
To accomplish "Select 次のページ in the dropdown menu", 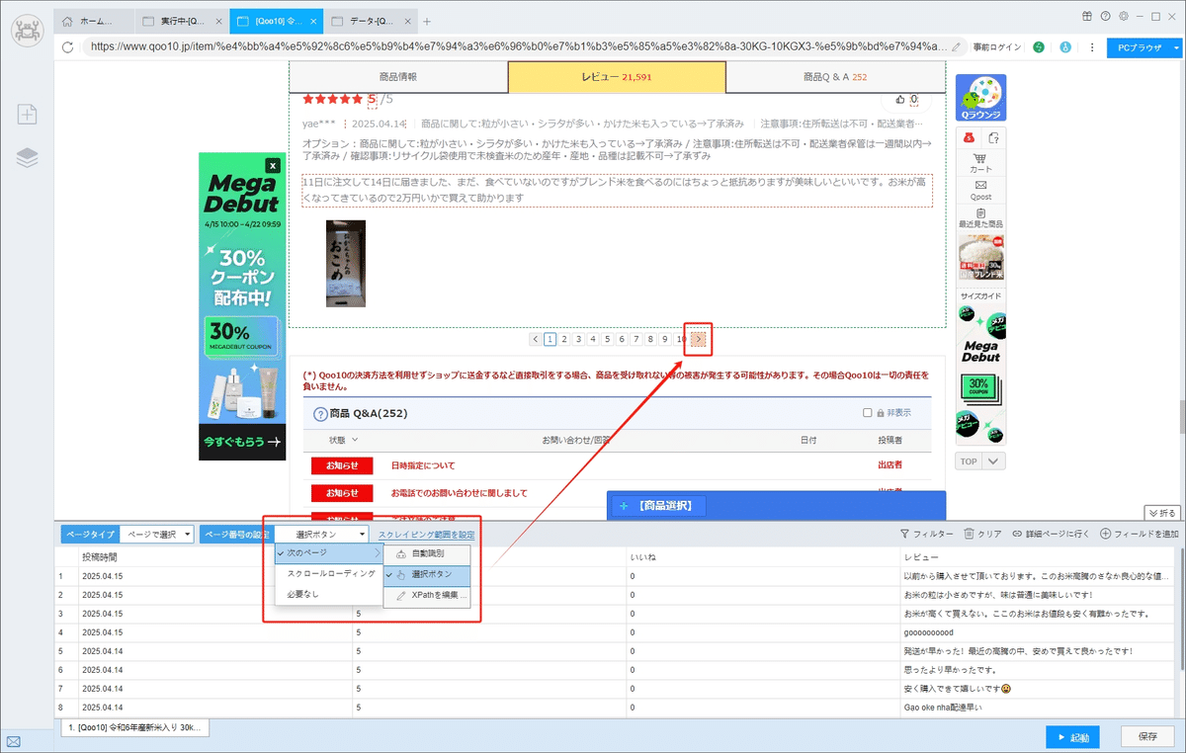I will tap(328, 553).
